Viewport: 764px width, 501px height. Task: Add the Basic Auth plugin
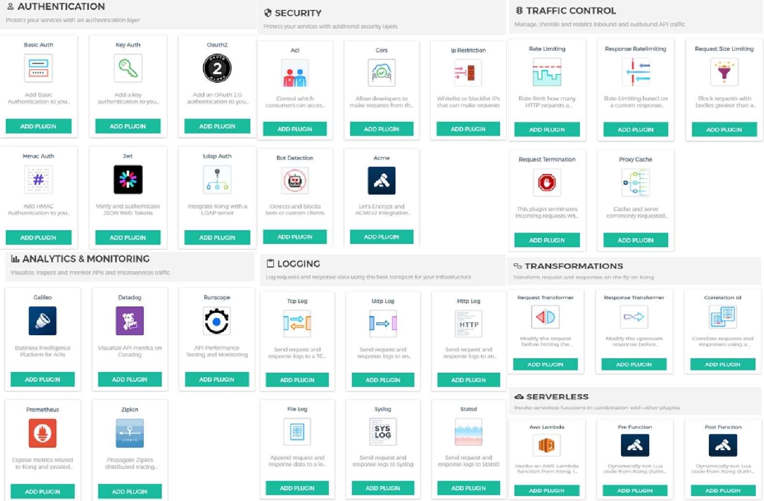click(x=38, y=126)
